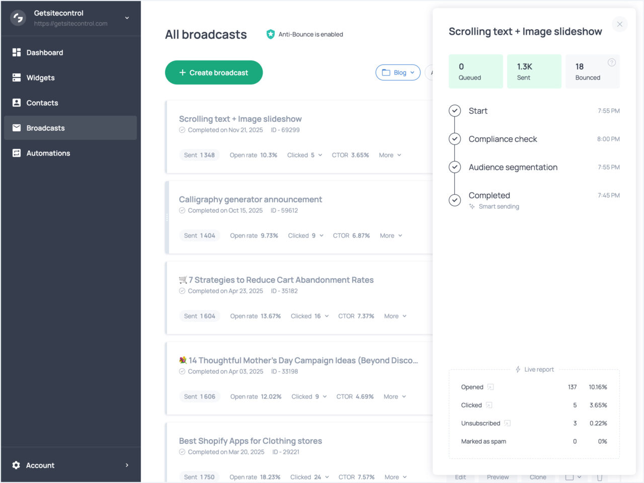Expand the More options under Calligraphy announcement
Viewport: 644px width, 483px height.
[391, 235]
